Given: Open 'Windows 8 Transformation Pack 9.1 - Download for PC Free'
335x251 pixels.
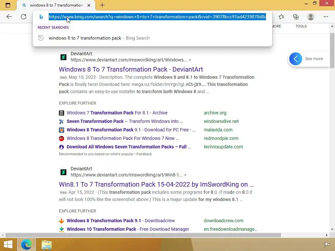Looking at the screenshot, I should coord(131,130).
